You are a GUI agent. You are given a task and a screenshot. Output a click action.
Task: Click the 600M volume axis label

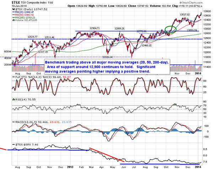click(7, 52)
